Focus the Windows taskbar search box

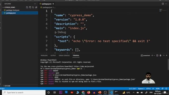point(24,92)
